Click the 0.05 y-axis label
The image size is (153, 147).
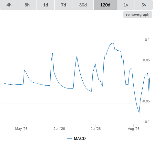[146, 60]
